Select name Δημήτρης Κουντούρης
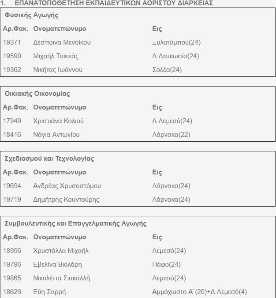The image size is (276, 298). (66, 200)
